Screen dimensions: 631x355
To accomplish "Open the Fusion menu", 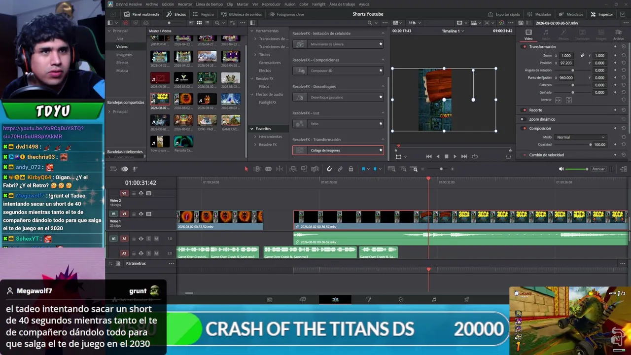I will (x=290, y=4).
